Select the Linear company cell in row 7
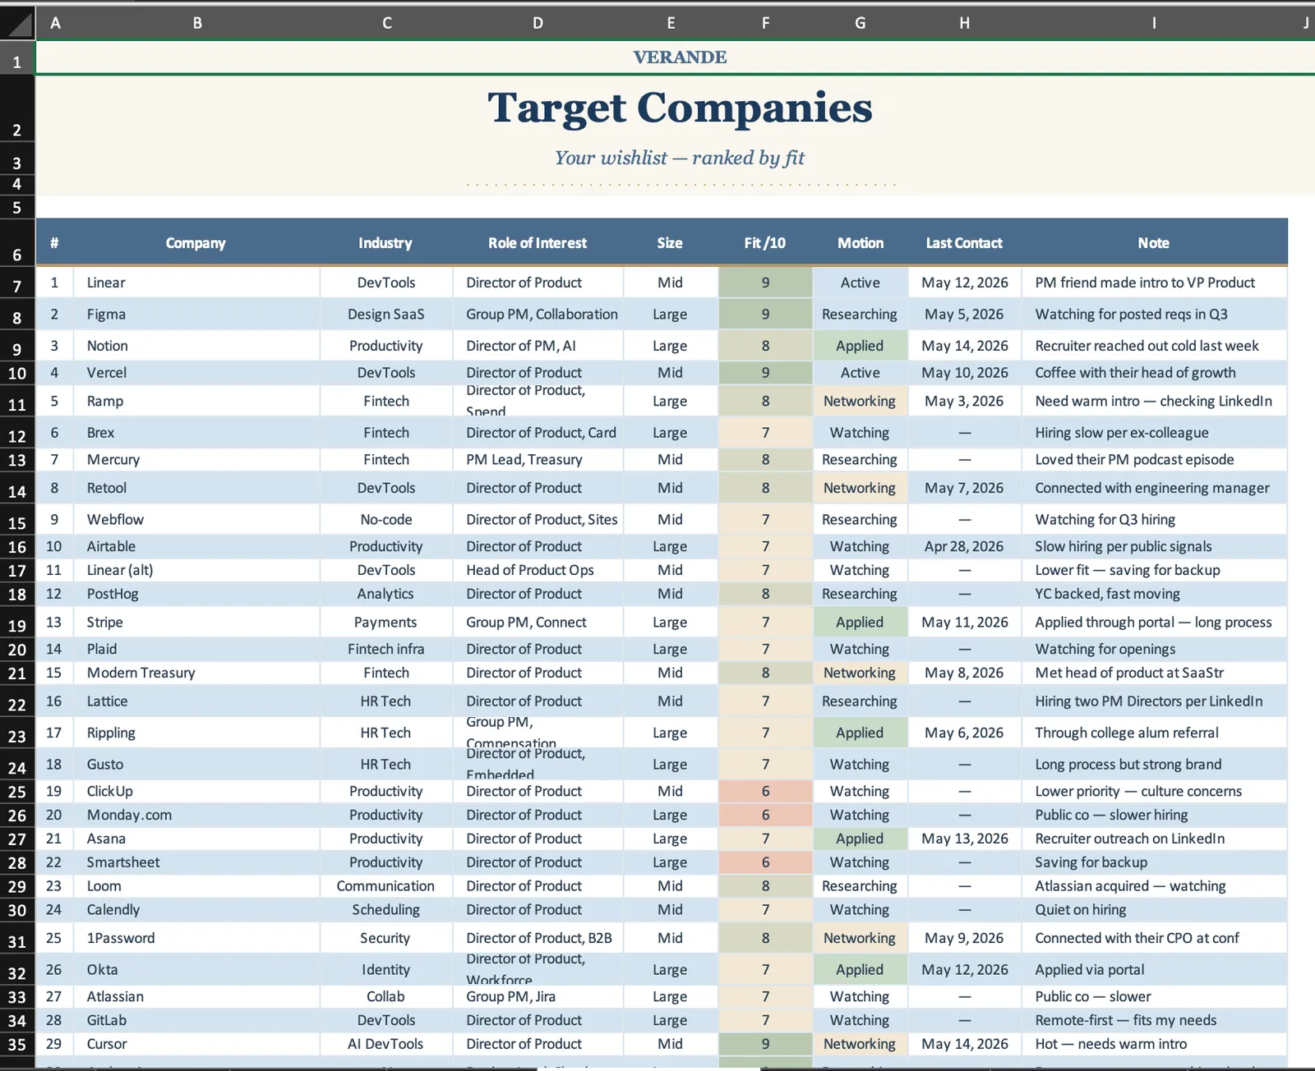1315x1071 pixels. [x=196, y=283]
